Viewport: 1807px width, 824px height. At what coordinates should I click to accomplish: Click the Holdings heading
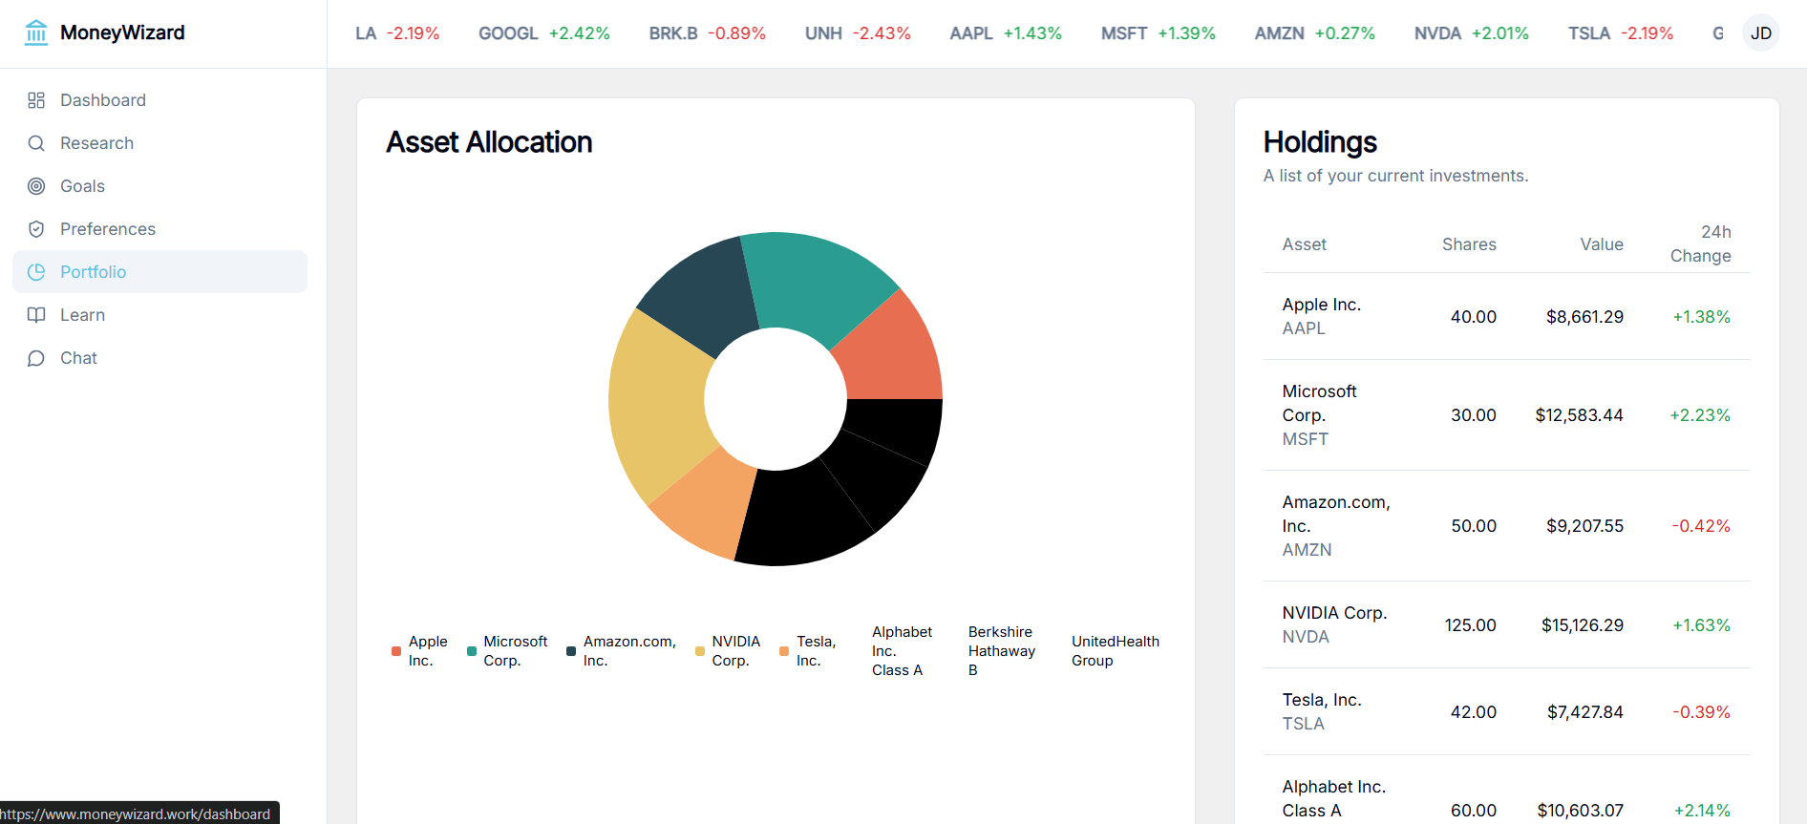(x=1320, y=142)
